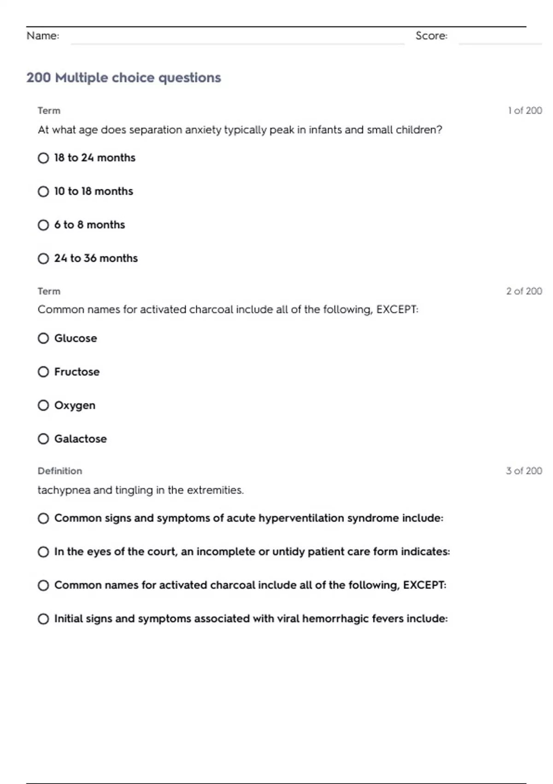
Task: Choose the untidy patient care form option
Action: click(43, 552)
